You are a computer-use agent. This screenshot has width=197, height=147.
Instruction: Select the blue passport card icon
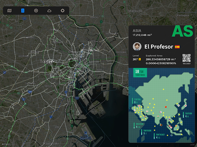pyautogui.click(x=23, y=11)
